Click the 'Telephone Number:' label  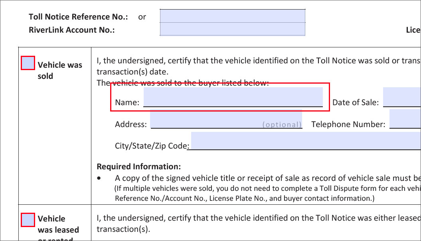coord(348,124)
